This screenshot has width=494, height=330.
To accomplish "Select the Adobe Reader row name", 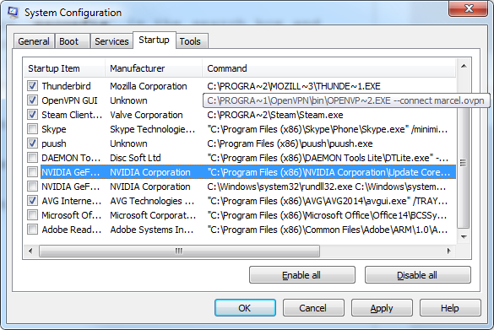I will 72,230.
